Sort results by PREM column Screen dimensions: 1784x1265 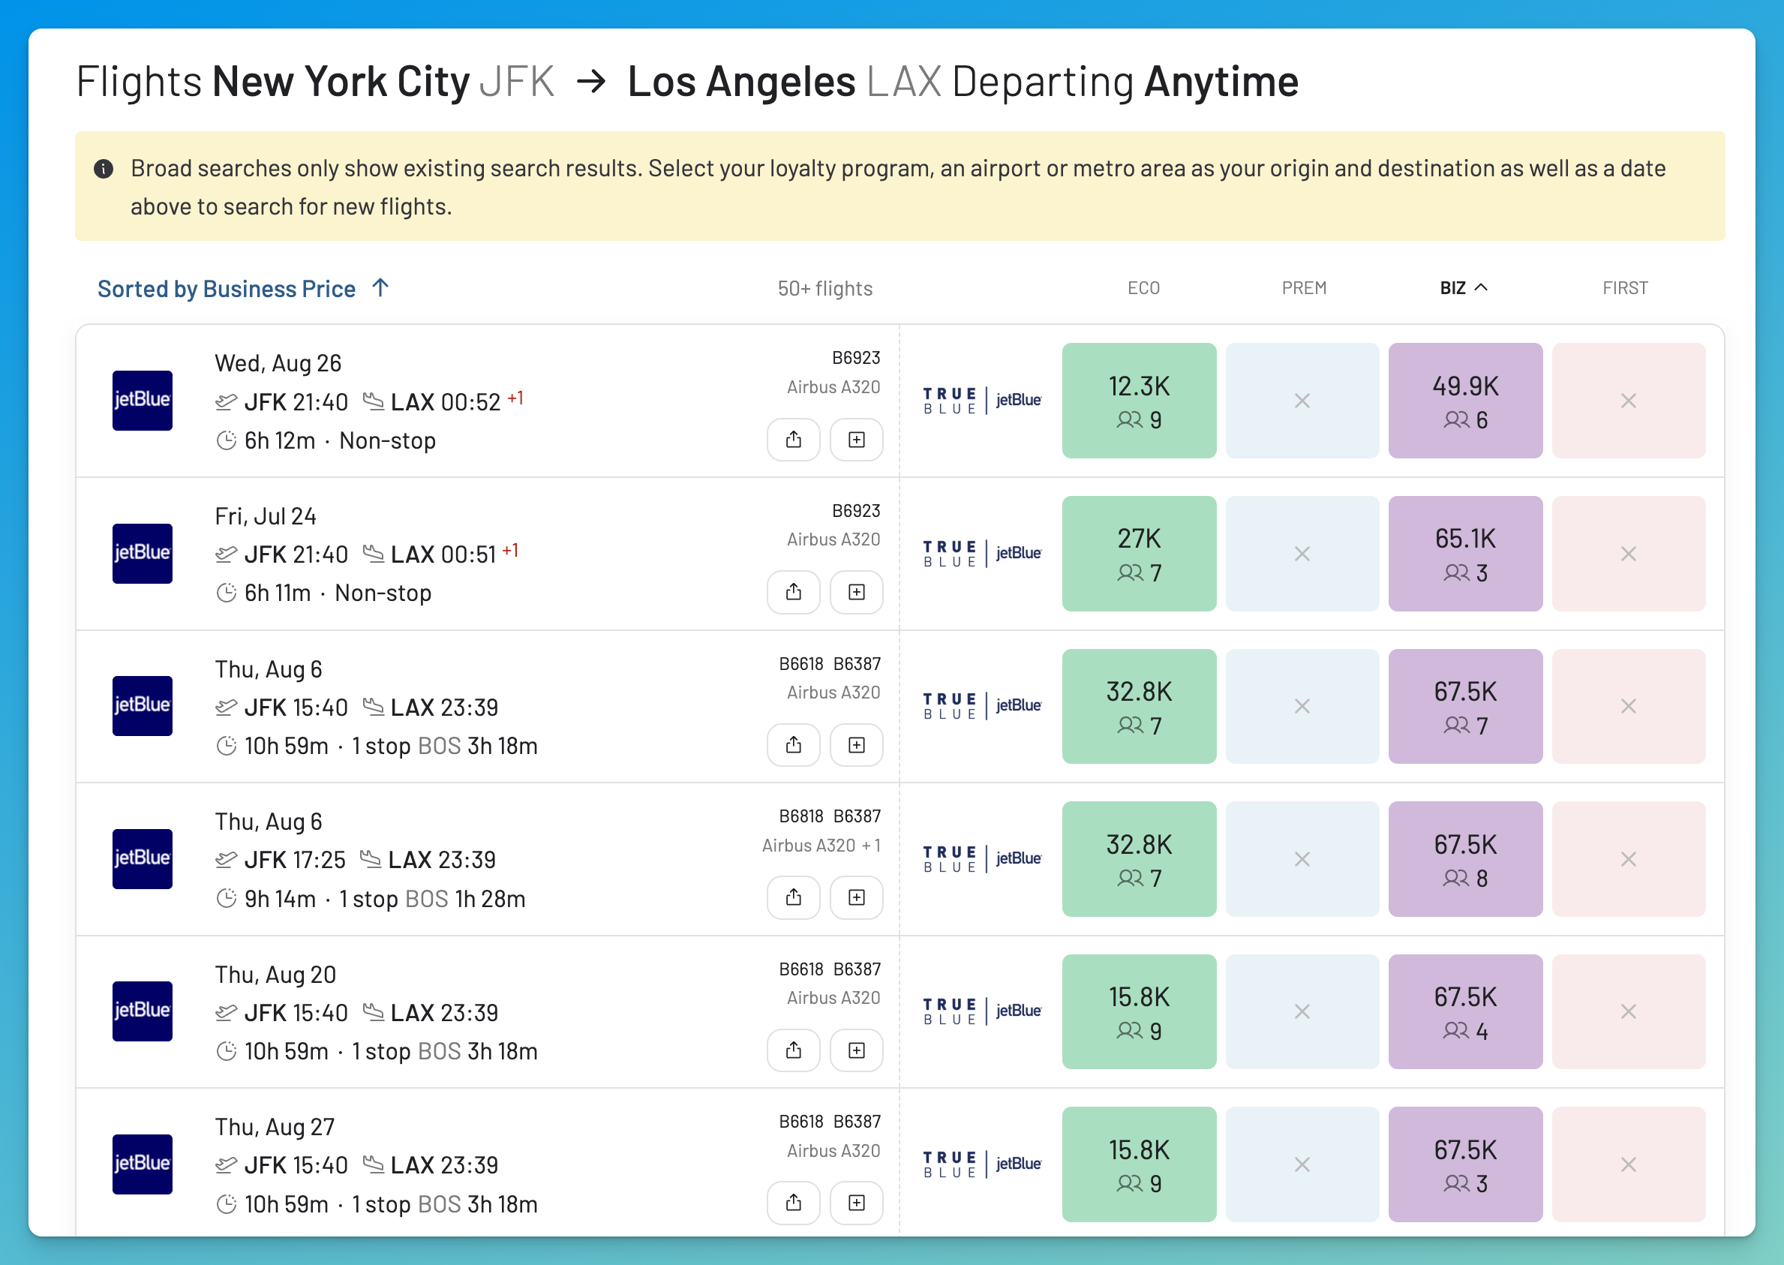coord(1304,288)
